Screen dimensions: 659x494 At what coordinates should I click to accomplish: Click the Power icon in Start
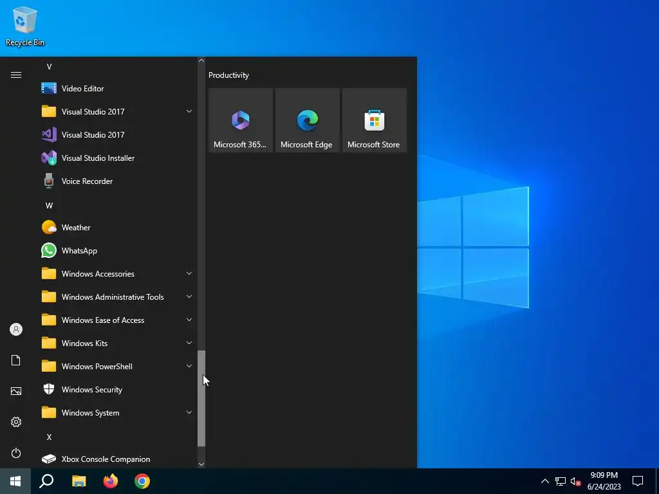tap(16, 453)
